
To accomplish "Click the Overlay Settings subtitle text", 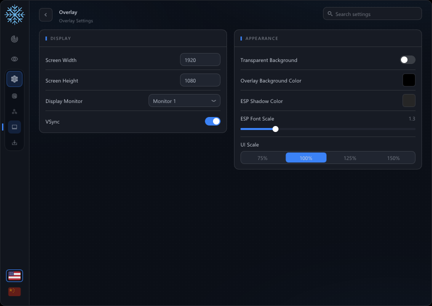I will click(x=76, y=21).
